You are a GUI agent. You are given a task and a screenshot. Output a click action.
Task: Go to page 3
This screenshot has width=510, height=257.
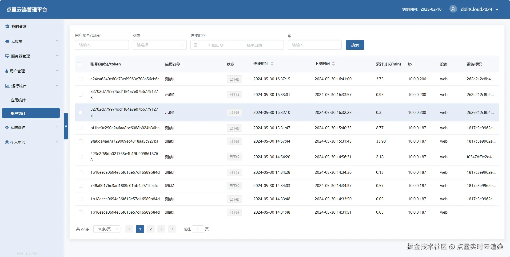coord(161,229)
